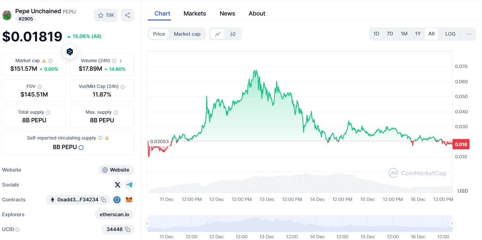
Task: Open FDV info icon
Action: 39,87
